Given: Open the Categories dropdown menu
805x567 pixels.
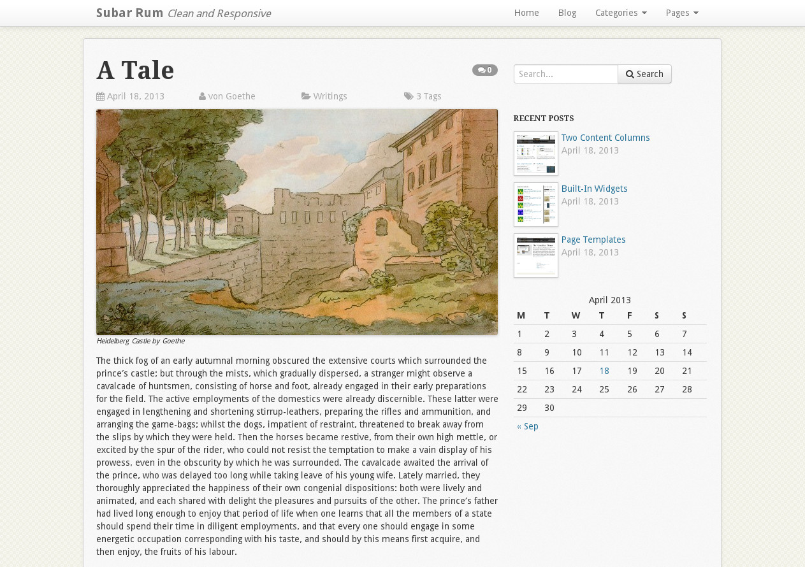Looking at the screenshot, I should [x=621, y=13].
